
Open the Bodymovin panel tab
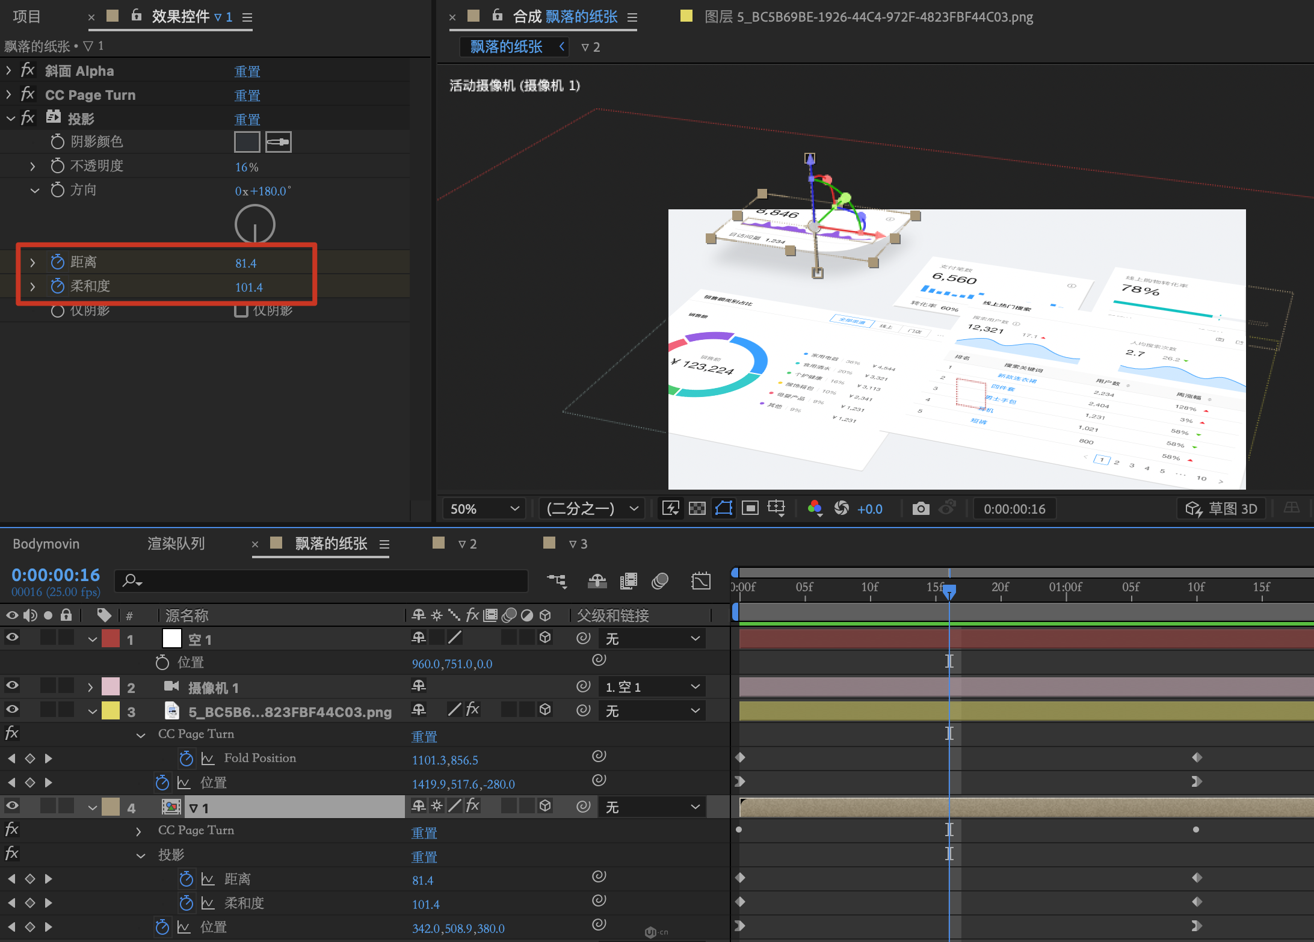click(x=46, y=544)
